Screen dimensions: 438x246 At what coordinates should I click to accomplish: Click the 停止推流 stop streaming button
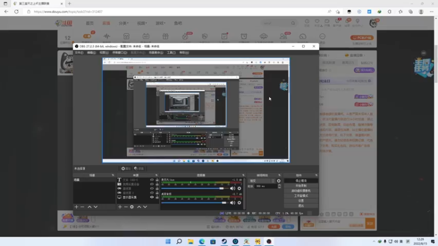301,181
